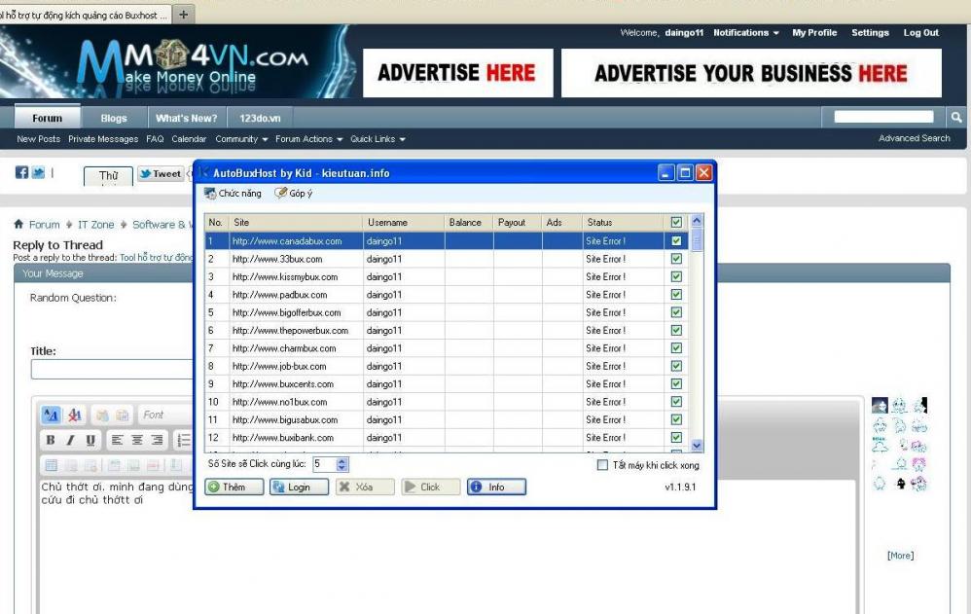Click the IT Zone breadcrumb link
971x614 pixels.
coord(96,224)
